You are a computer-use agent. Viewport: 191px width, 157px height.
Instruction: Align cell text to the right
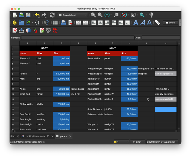pos(107,23)
